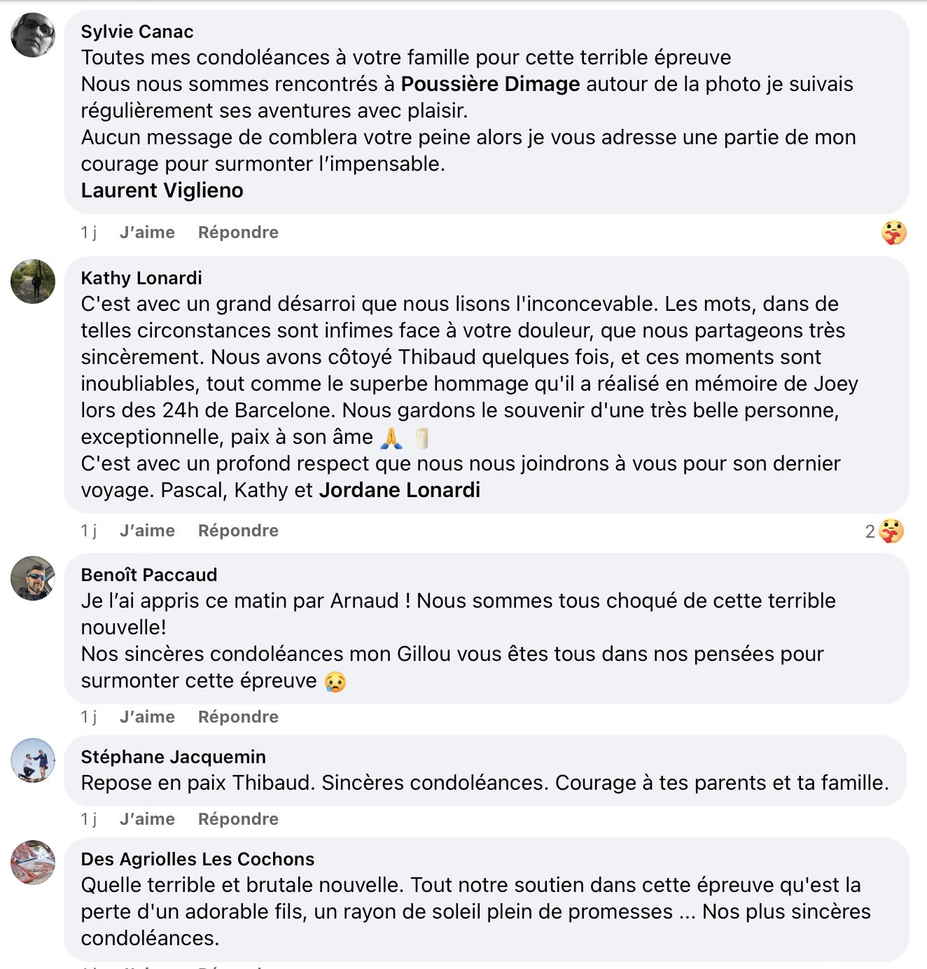The image size is (927, 969).
Task: Open Sylvie Canac's profile picture
Action: coord(33,35)
